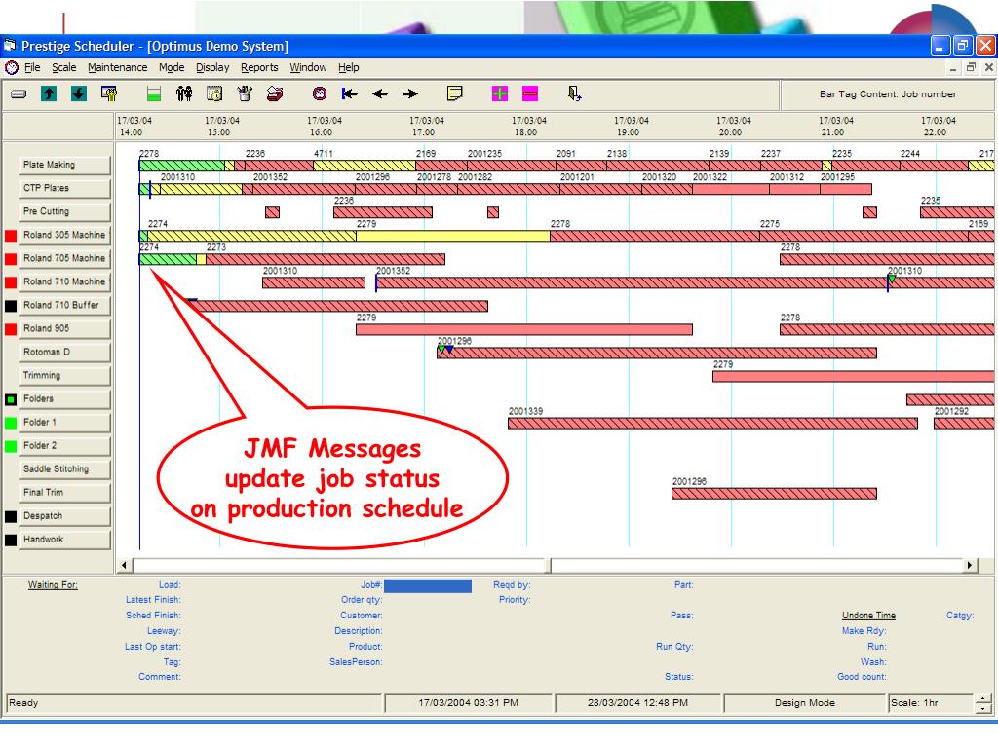998x748 pixels.
Task: Move timeline back with left arrow
Action: click(380, 94)
